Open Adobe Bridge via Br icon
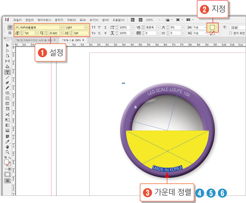The image size is (246, 203). point(132,20)
